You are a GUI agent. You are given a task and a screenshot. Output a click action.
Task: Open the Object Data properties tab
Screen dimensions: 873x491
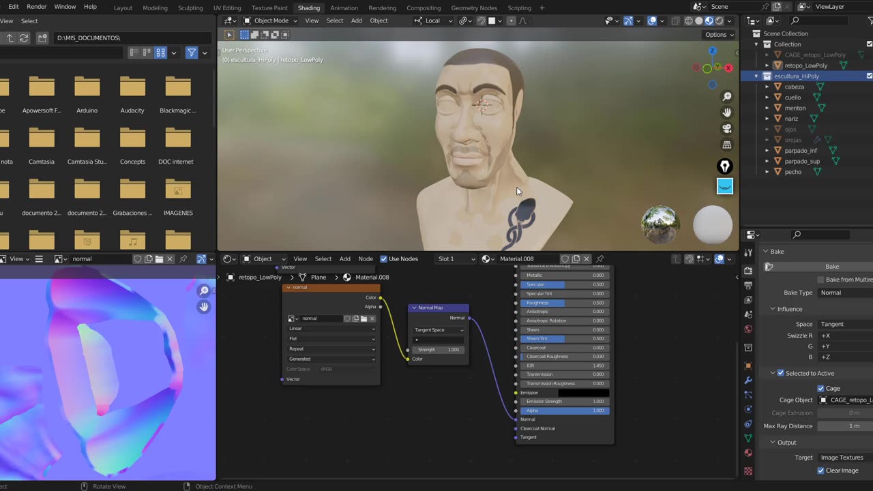pyautogui.click(x=748, y=438)
